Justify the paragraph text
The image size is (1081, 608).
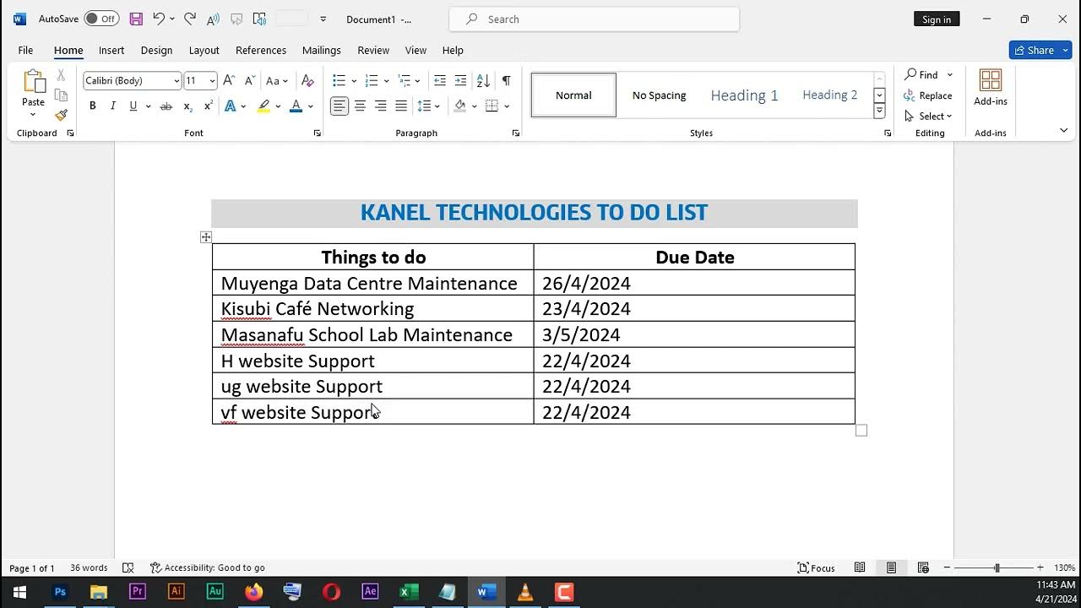[401, 106]
